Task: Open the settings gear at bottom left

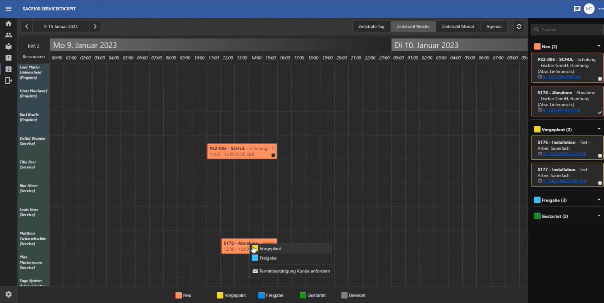Action: [x=9, y=294]
